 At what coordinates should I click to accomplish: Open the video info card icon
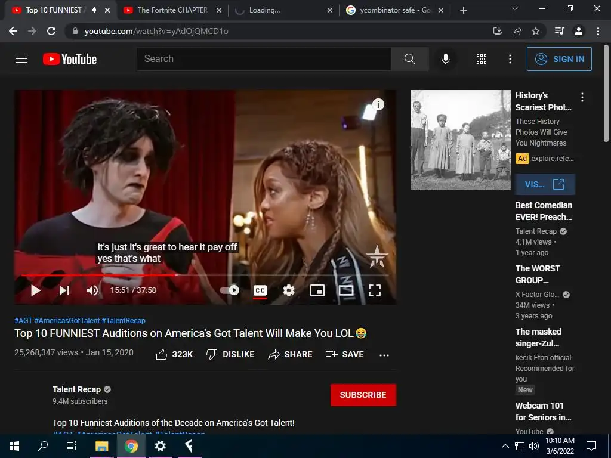[378, 104]
